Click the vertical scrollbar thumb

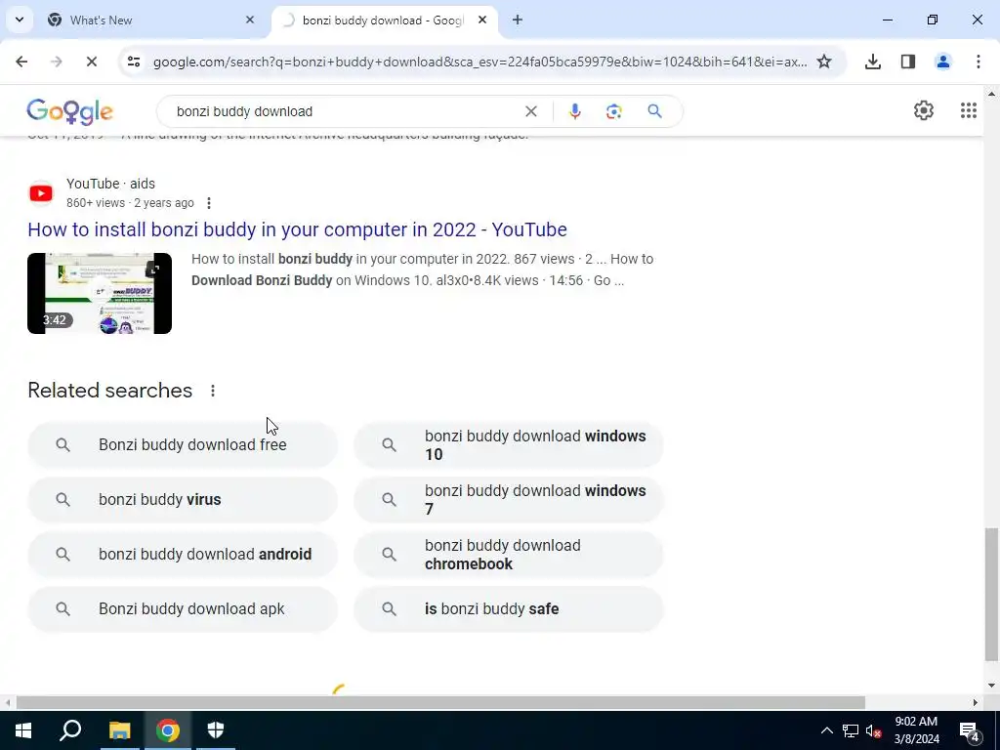pos(991,594)
